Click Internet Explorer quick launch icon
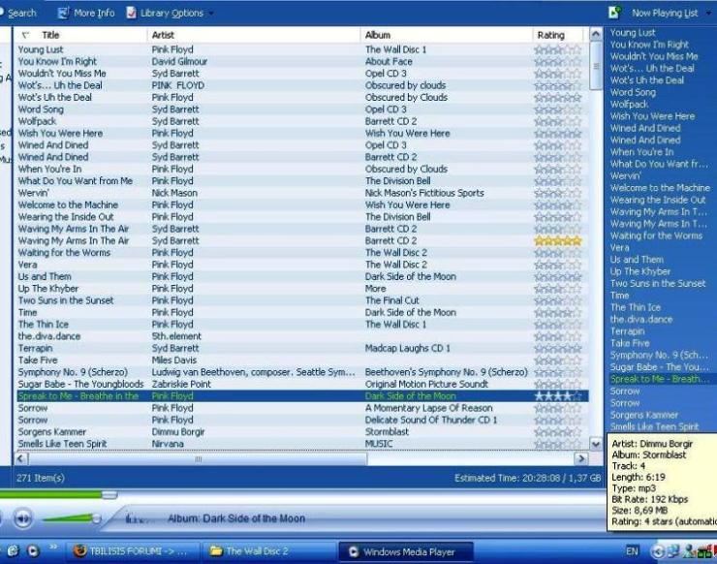 coord(13,550)
